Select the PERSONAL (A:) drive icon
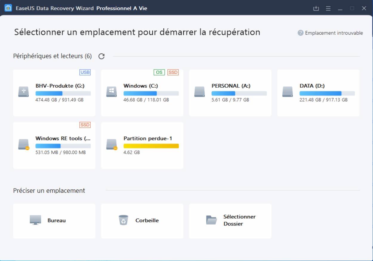Image resolution: width=373 pixels, height=261 pixels. 200,92
